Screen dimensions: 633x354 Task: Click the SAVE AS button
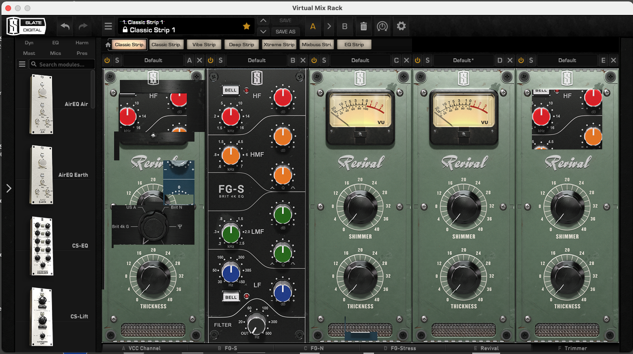click(x=285, y=31)
